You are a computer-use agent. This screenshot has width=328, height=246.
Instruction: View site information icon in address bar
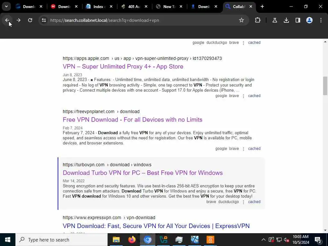pyautogui.click(x=44, y=20)
